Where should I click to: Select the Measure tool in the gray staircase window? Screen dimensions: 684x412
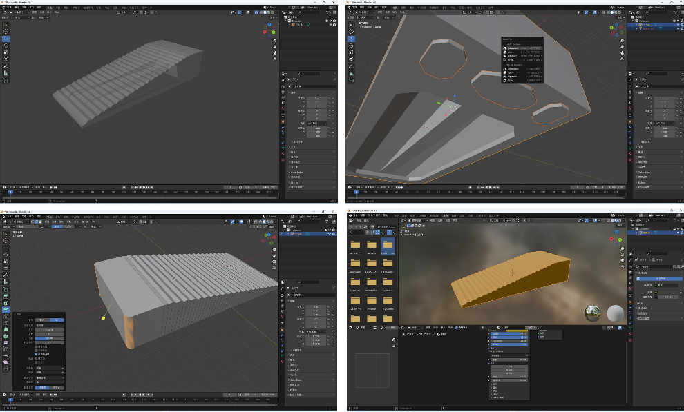click(6, 72)
